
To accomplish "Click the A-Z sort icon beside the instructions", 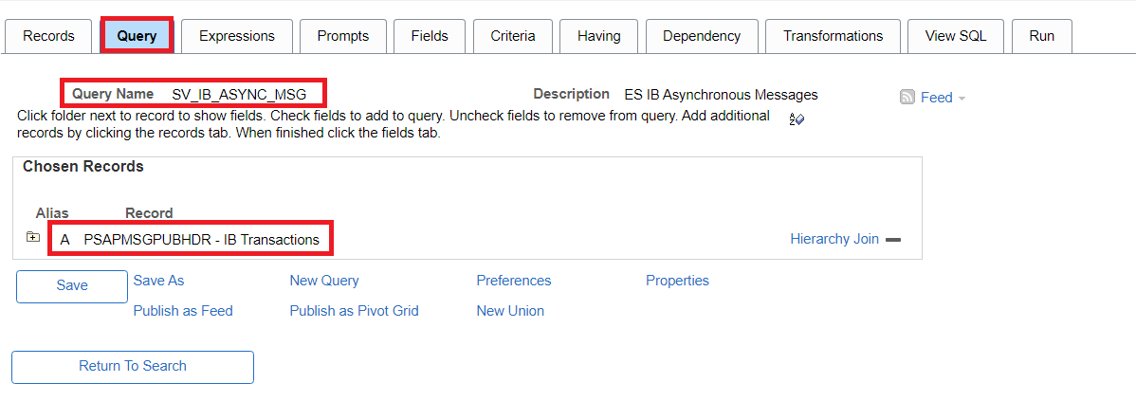I will (797, 119).
